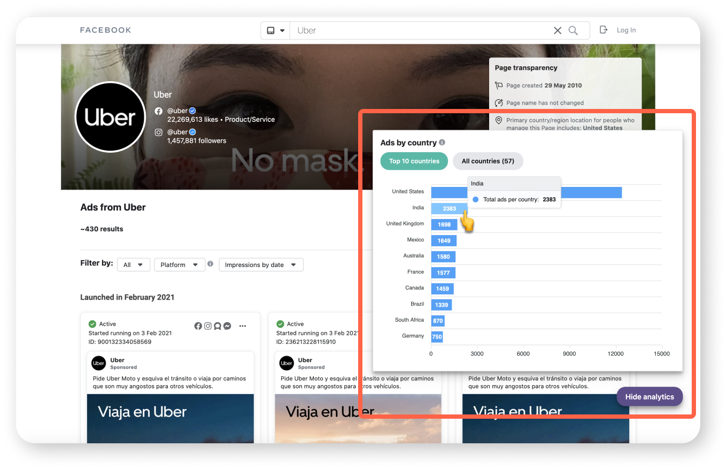Image resolution: width=727 pixels, height=470 pixels.
Task: Click the France bar showing 1577
Action: coord(443,272)
